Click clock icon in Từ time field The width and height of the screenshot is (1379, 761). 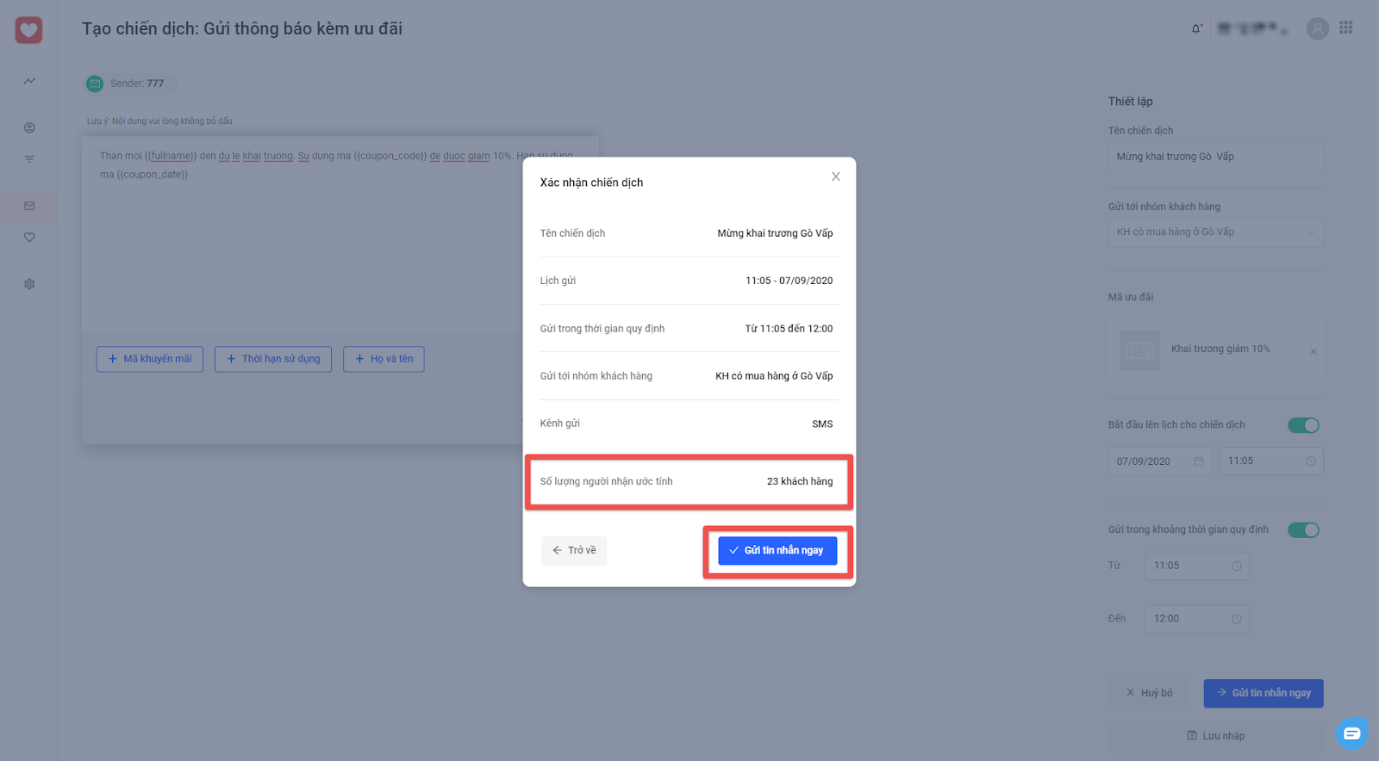[x=1237, y=566]
